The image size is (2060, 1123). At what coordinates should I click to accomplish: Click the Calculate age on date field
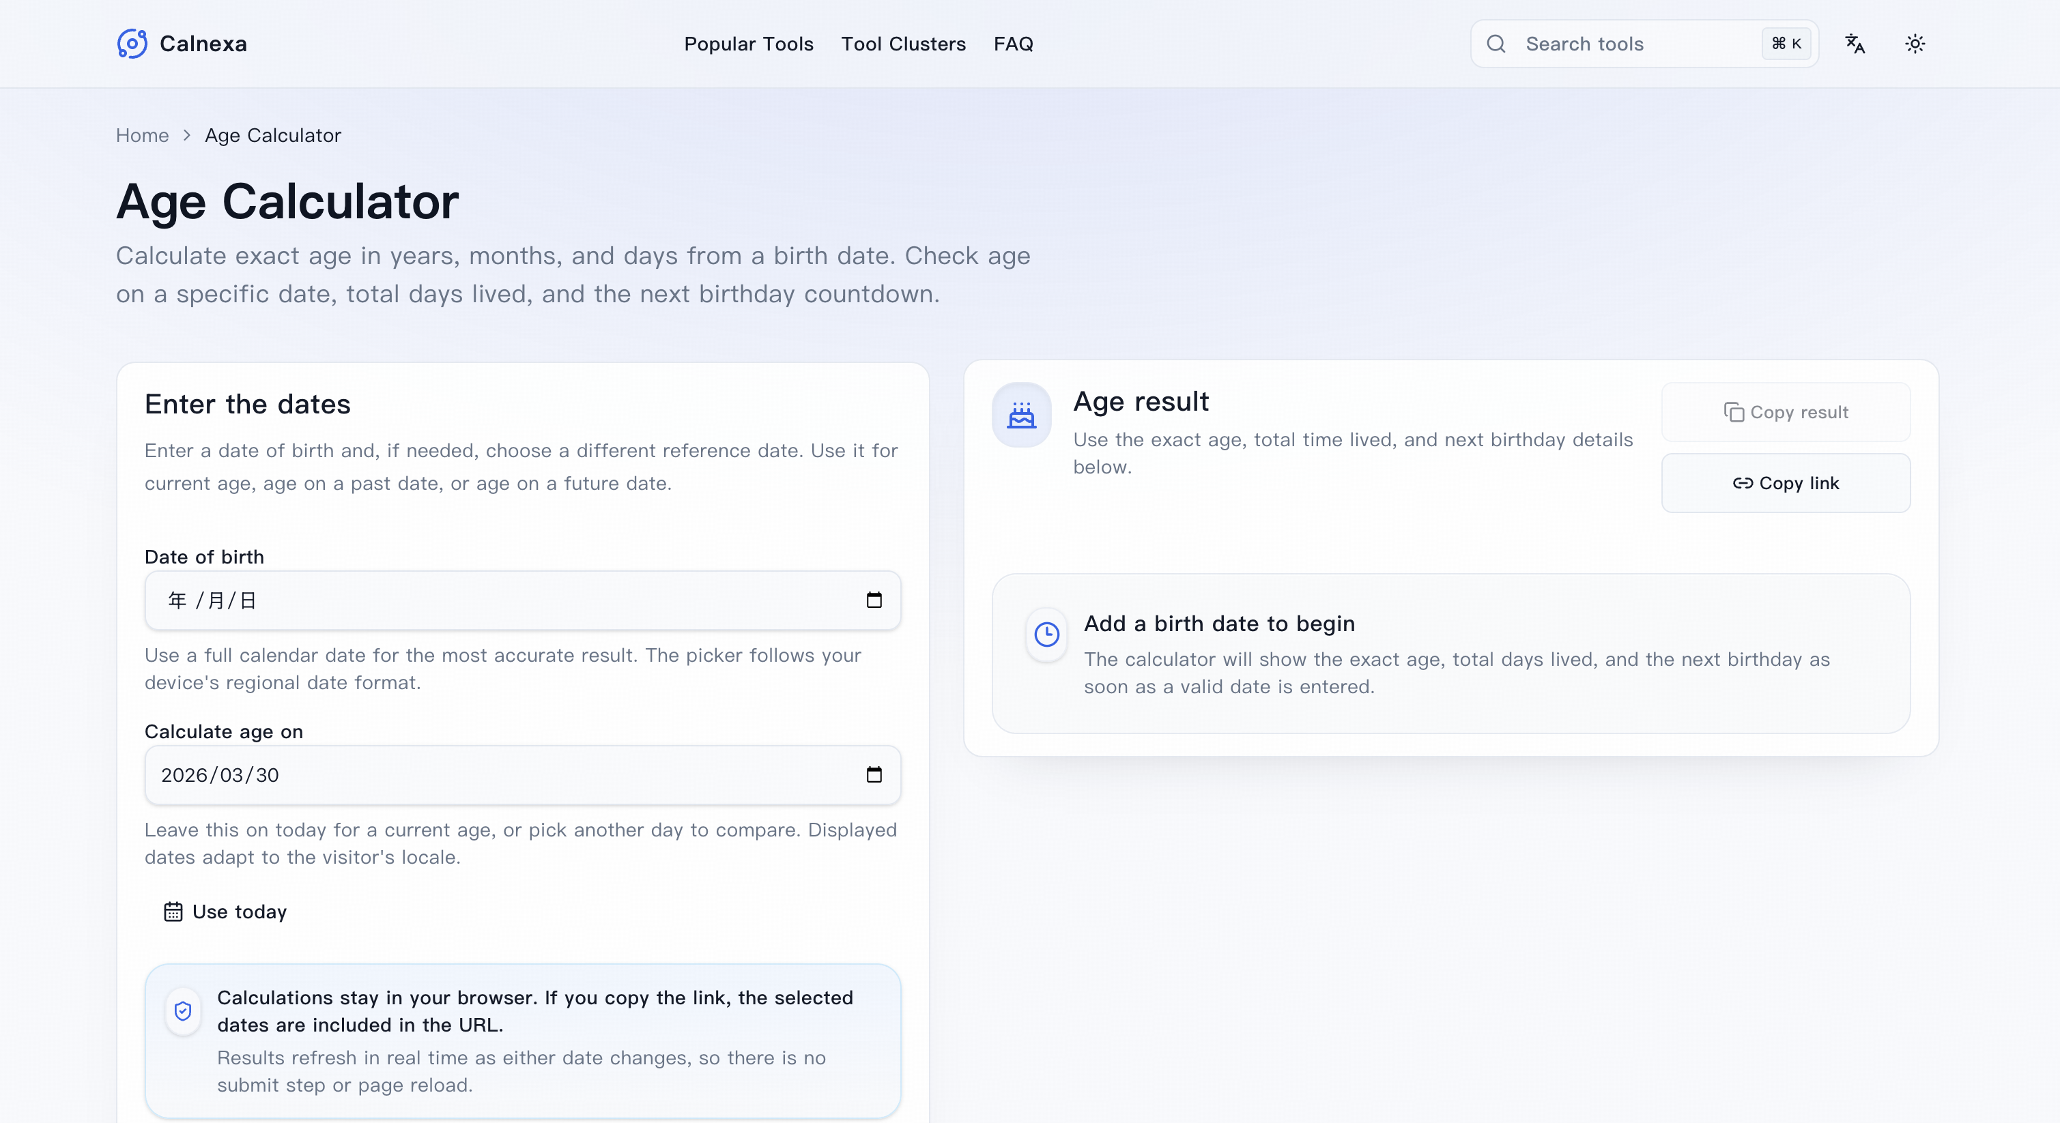coord(522,774)
